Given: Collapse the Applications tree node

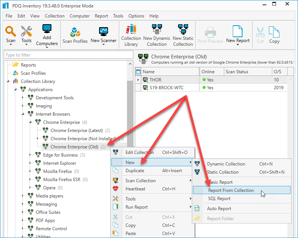Looking at the screenshot, I should click(x=16, y=89).
